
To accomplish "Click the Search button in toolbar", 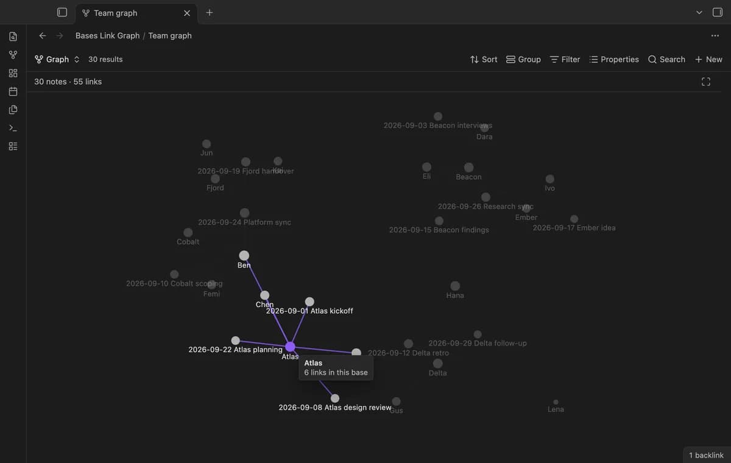I will coord(666,59).
